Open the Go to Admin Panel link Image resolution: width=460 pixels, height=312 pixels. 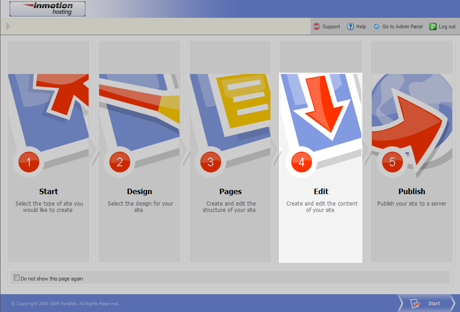click(402, 26)
